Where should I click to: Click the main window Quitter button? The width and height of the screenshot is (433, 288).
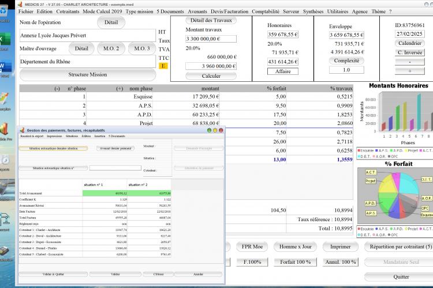pos(401,277)
